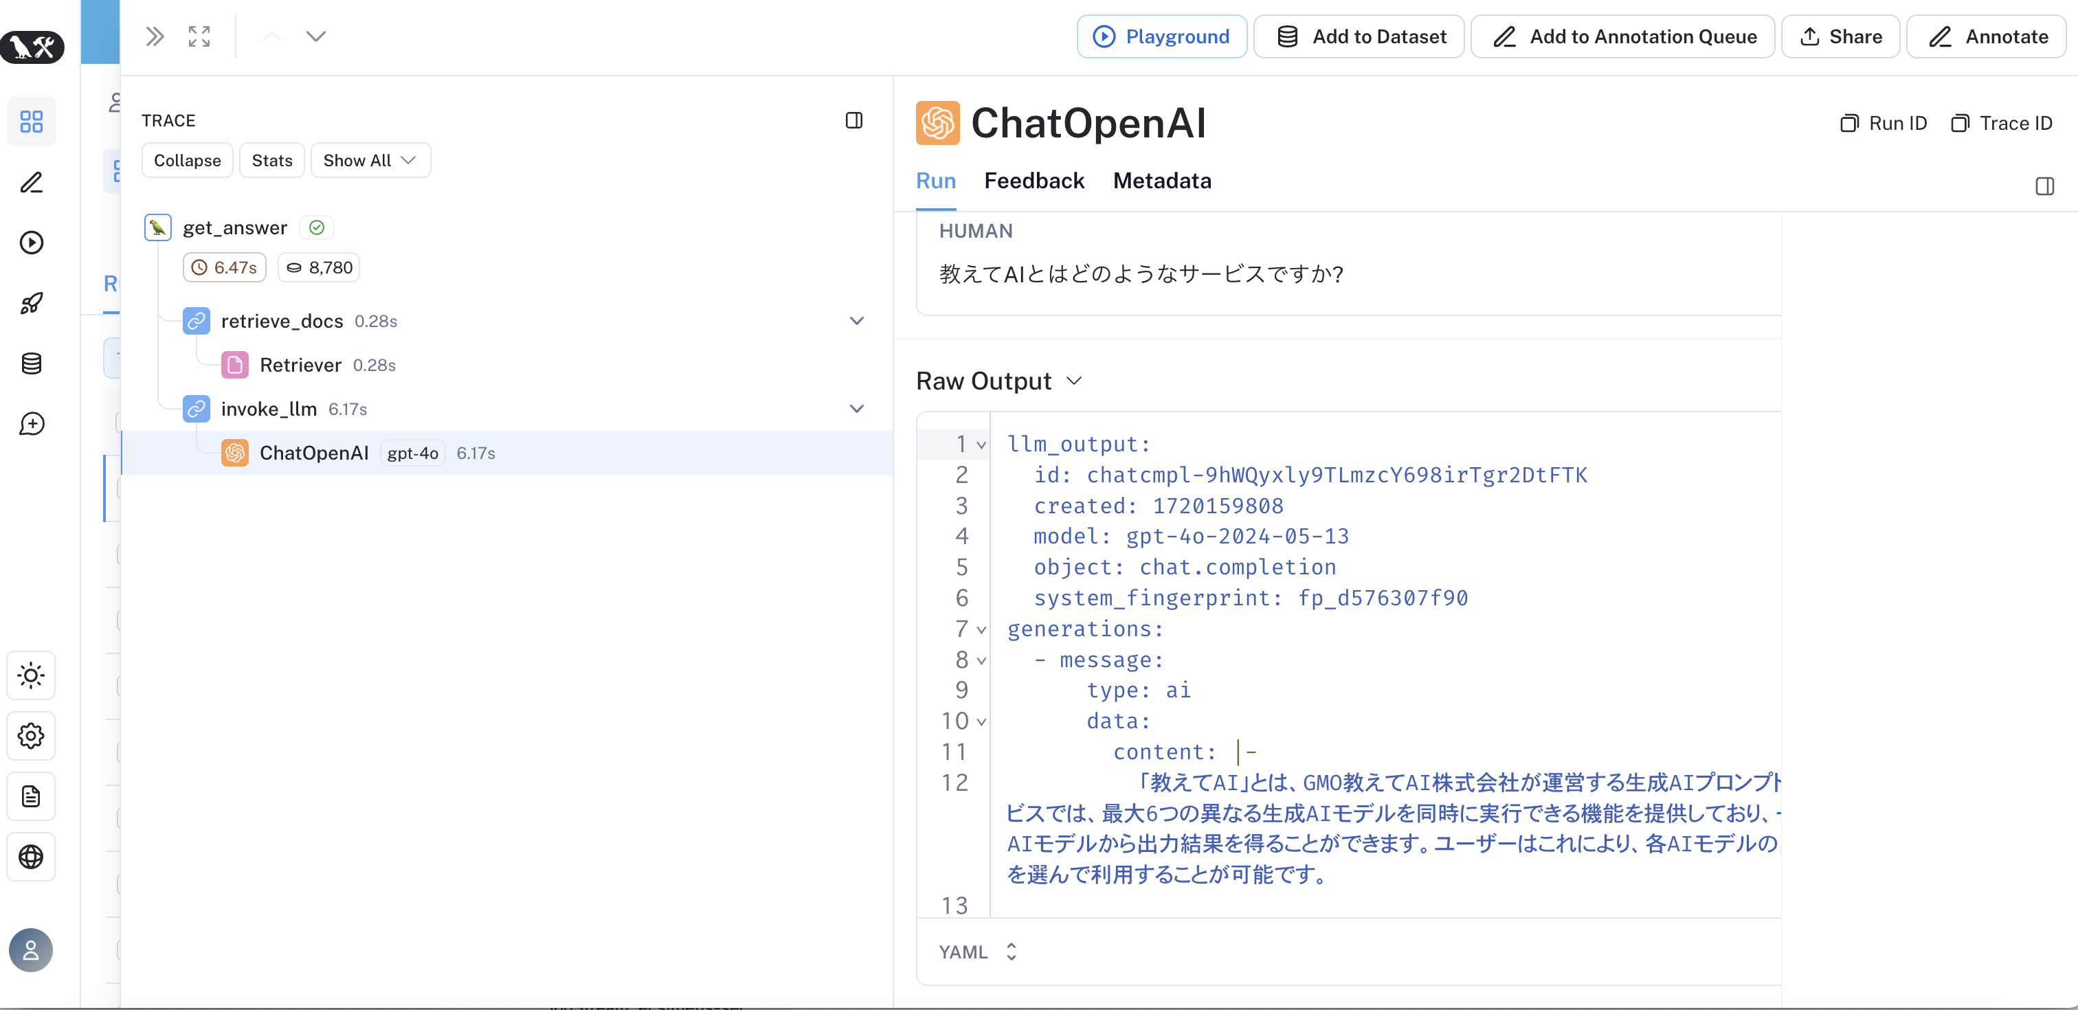Image resolution: width=2078 pixels, height=1010 pixels.
Task: Toggle the run detail panel layout icon
Action: click(2044, 186)
